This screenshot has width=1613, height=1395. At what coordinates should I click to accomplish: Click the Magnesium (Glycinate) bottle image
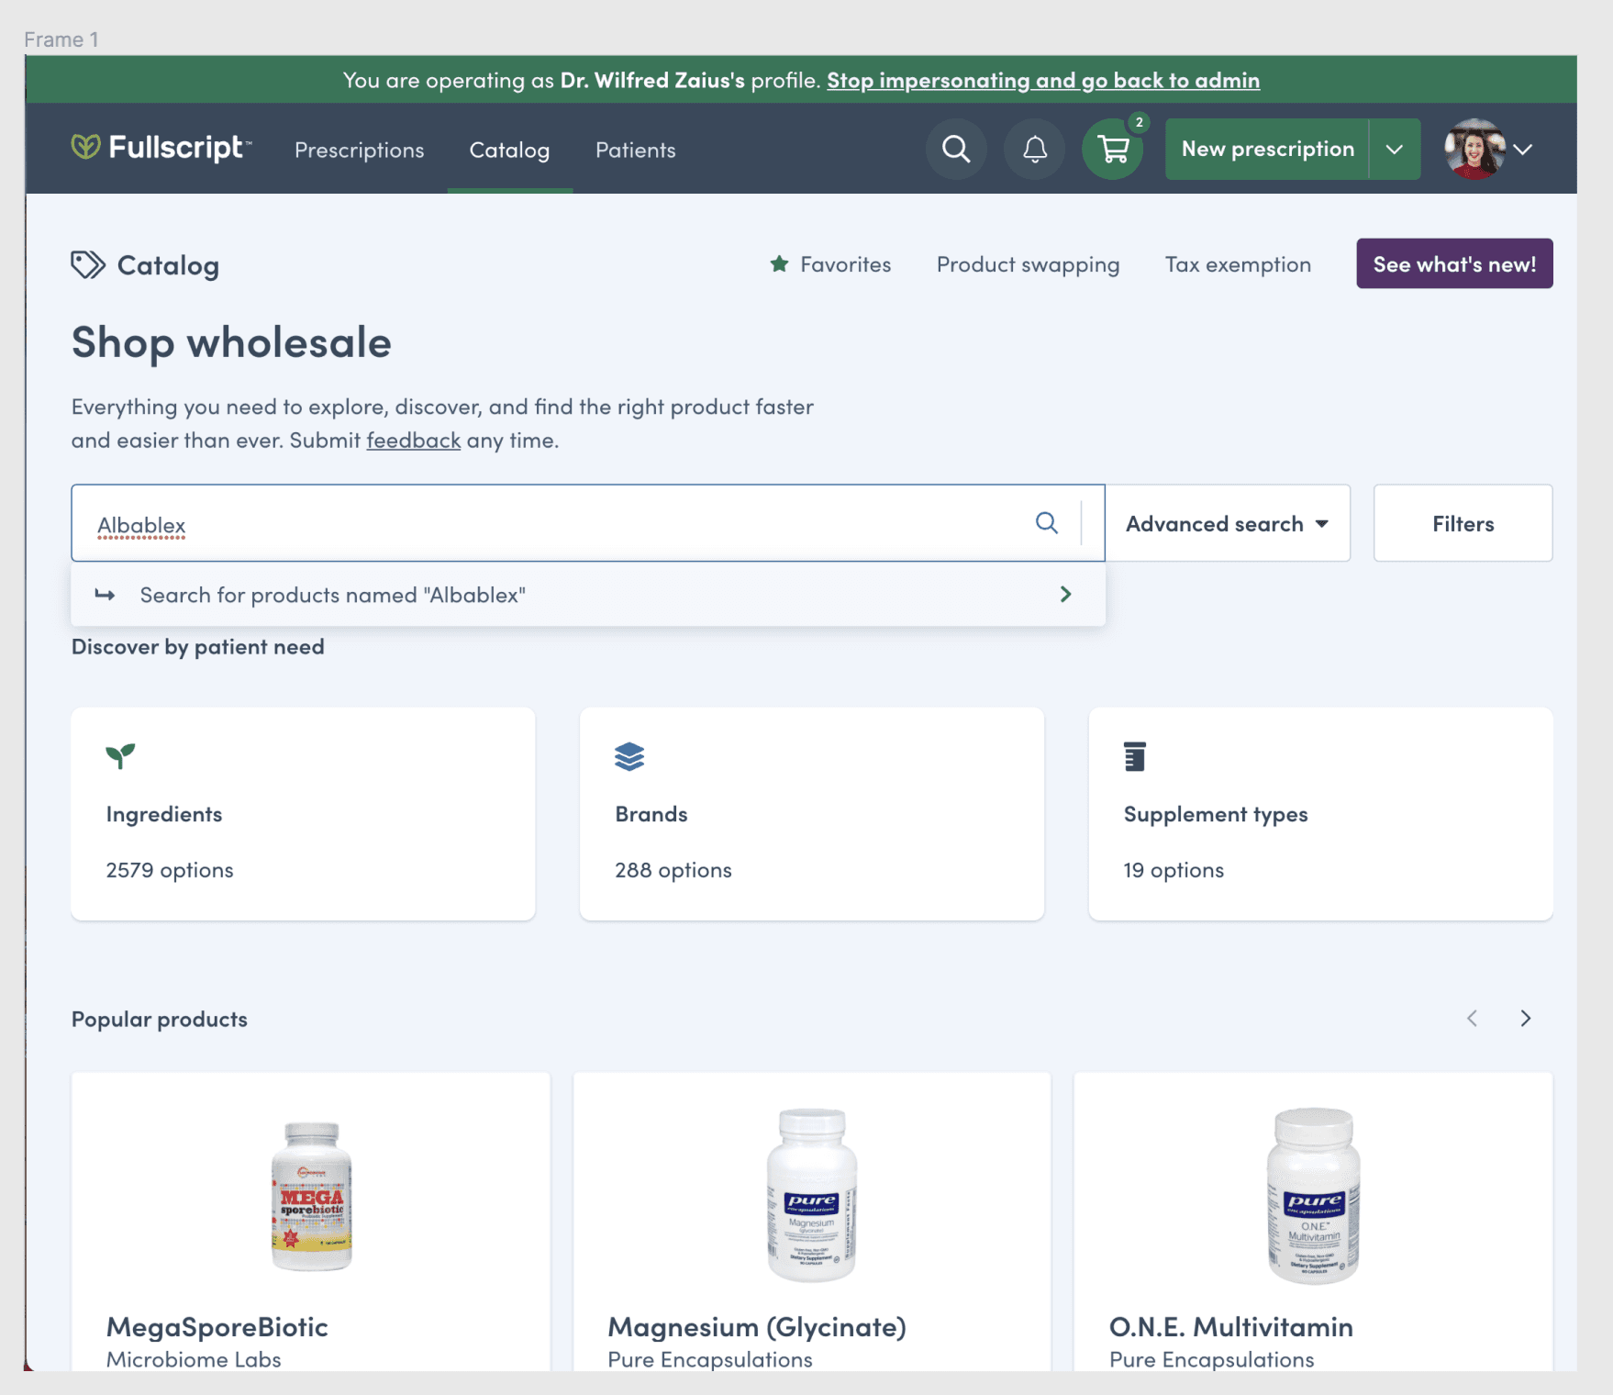(812, 1195)
